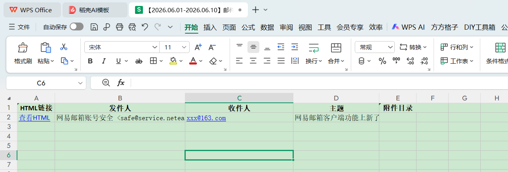Click the Increase Font Size icon
The width and height of the screenshot is (508, 172).
coord(198,47)
